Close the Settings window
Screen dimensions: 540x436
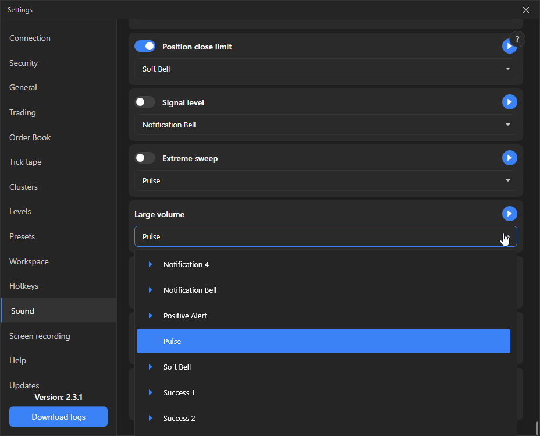tap(526, 10)
